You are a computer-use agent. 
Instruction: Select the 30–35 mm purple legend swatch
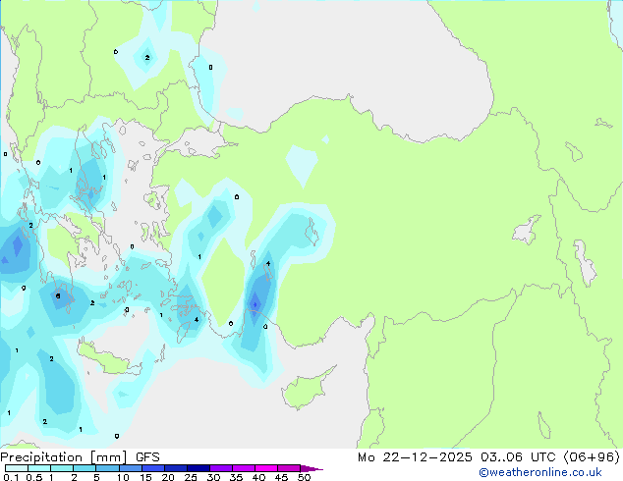pos(220,468)
